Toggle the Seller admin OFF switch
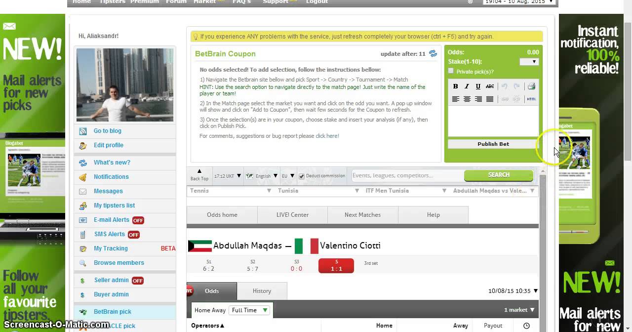This screenshot has width=632, height=332. coord(137,281)
